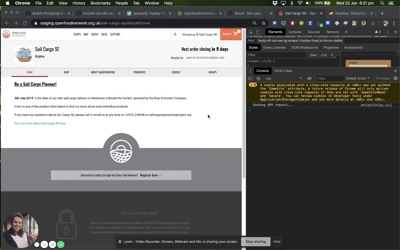Click the console Filter input field
Viewport: 400px width, 250px height.
pos(330,78)
